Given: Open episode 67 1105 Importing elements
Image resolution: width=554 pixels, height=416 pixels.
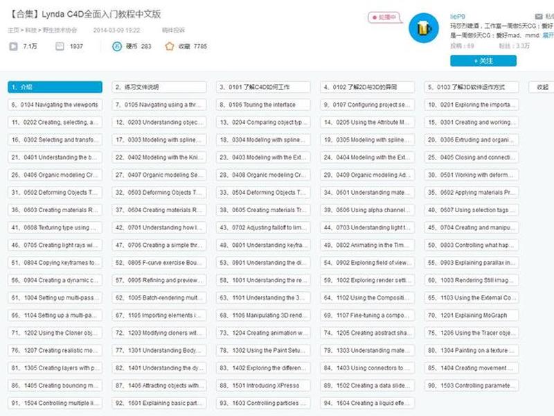Looking at the screenshot, I should 159,315.
